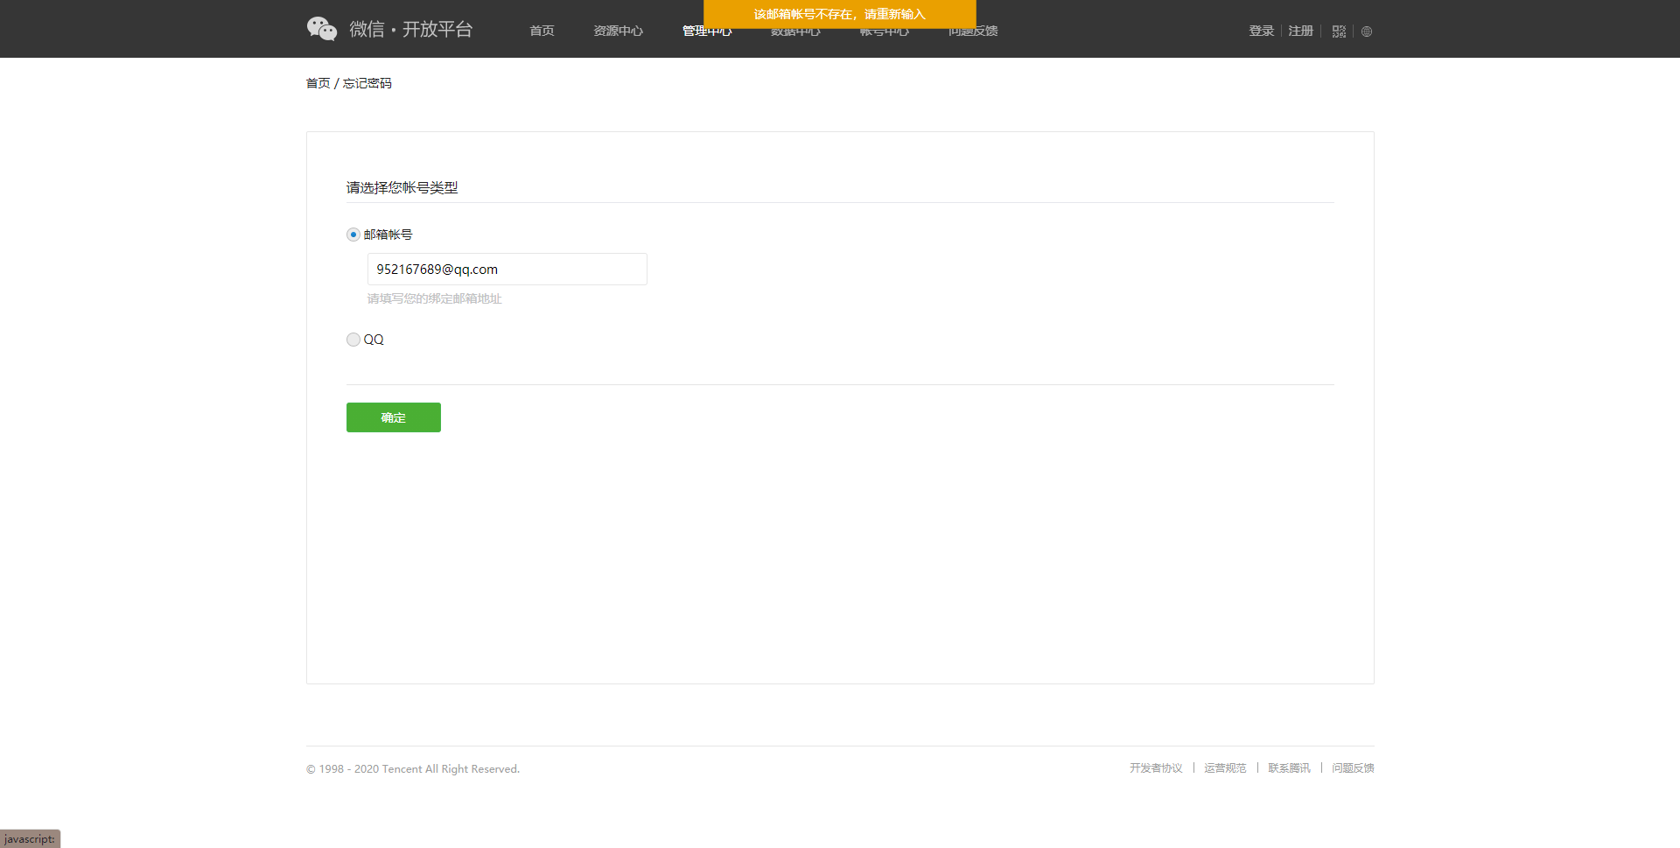
Task: Click the 微信·开放平台 title text
Action: point(411,29)
